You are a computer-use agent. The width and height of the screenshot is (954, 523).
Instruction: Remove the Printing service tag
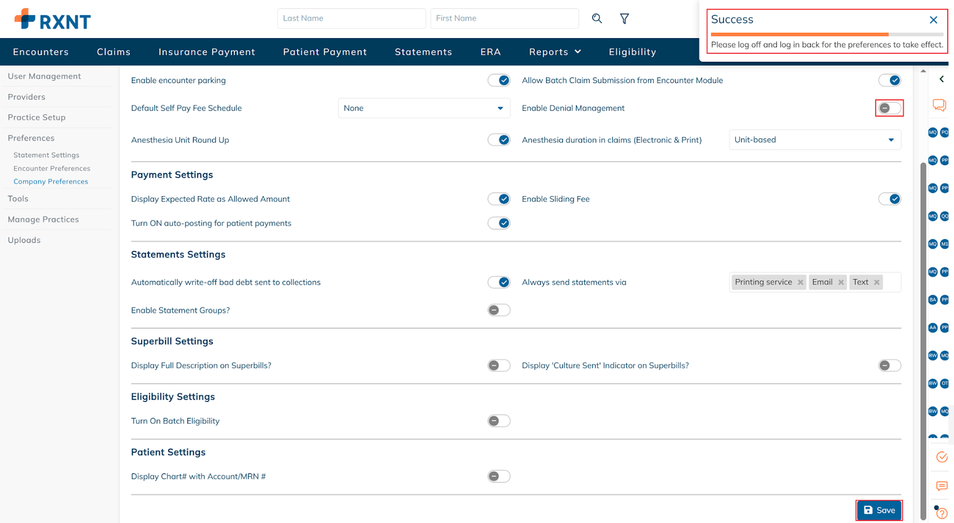coord(801,283)
